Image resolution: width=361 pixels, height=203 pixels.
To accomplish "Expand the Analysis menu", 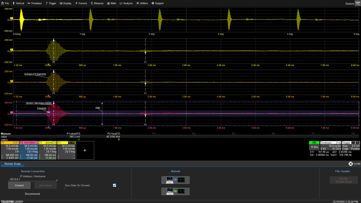I will (x=126, y=3).
